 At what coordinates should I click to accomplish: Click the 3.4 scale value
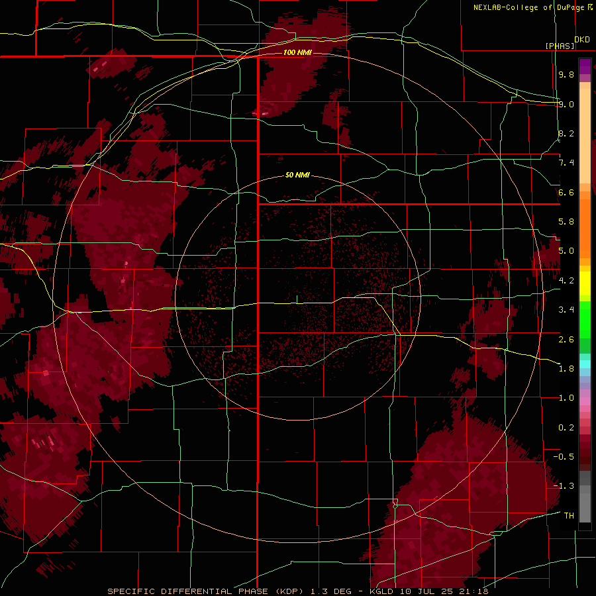(x=566, y=310)
